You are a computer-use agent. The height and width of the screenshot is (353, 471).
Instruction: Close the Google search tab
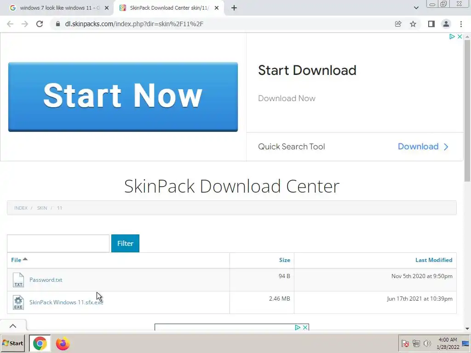pyautogui.click(x=107, y=8)
